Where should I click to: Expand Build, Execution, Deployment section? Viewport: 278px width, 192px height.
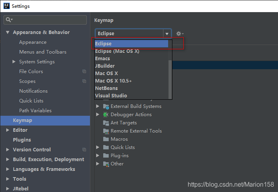(x=7, y=159)
